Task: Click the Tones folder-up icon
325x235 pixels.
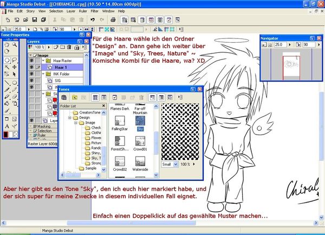Action: (x=75, y=97)
